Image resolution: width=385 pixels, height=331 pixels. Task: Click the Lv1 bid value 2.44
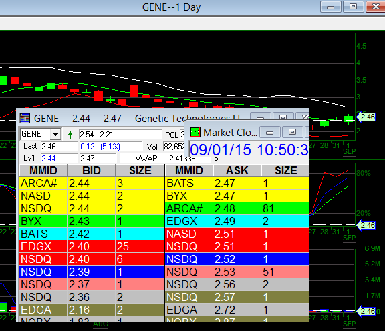[x=59, y=158]
